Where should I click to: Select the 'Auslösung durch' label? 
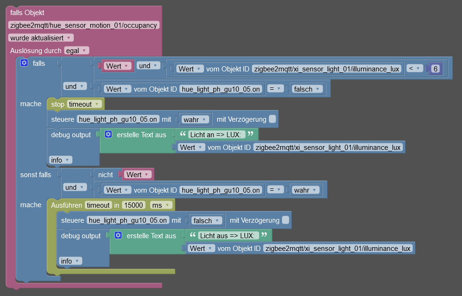click(36, 51)
